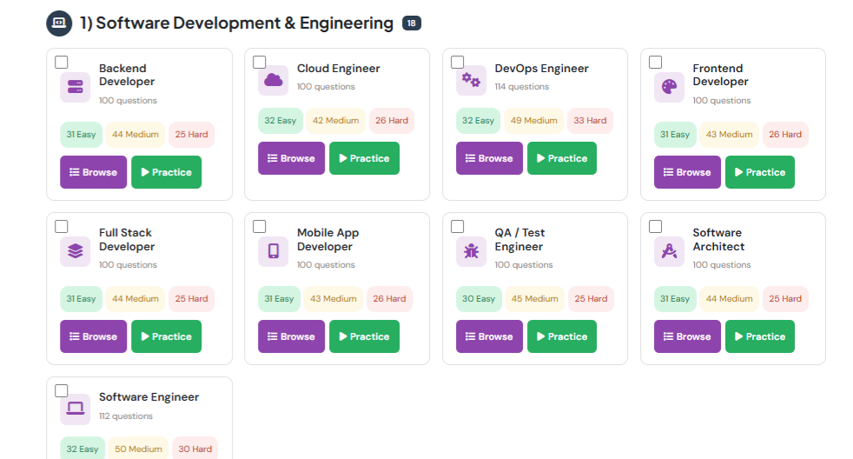Viewport: 853px width, 459px height.
Task: Start Practice for Software Architect
Action: click(x=760, y=336)
